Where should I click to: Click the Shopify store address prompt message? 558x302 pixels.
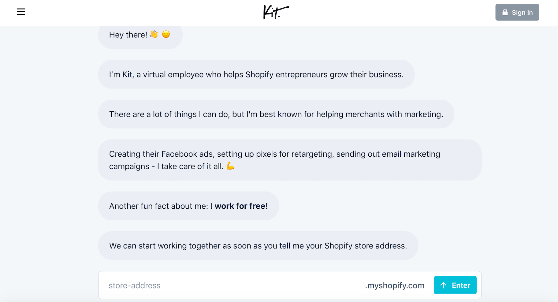258,246
